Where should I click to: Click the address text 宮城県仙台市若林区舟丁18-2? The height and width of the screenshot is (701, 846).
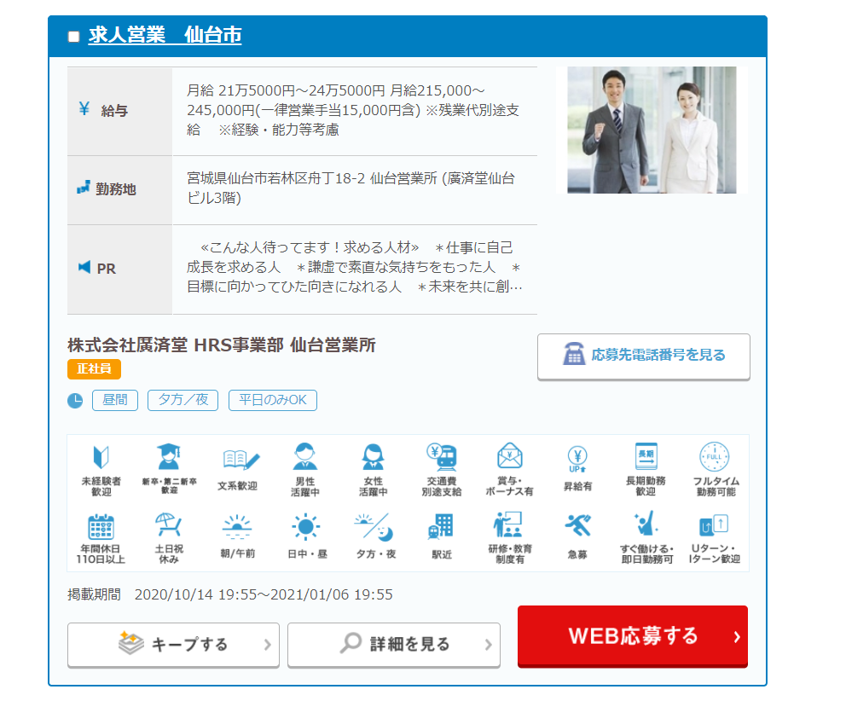click(x=275, y=178)
